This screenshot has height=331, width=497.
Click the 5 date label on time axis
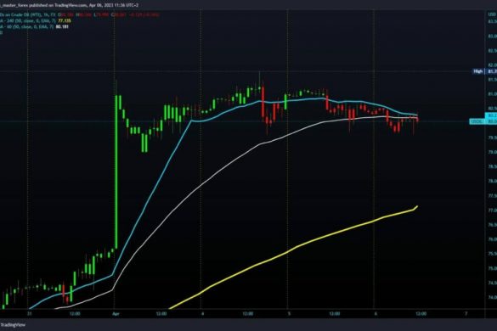tap(289, 314)
